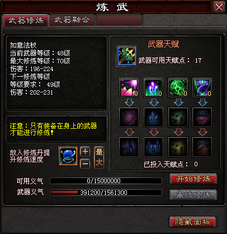227x234 pixels.
Task: Click the locked yellow orb third-tier talent
Action: coord(178,147)
